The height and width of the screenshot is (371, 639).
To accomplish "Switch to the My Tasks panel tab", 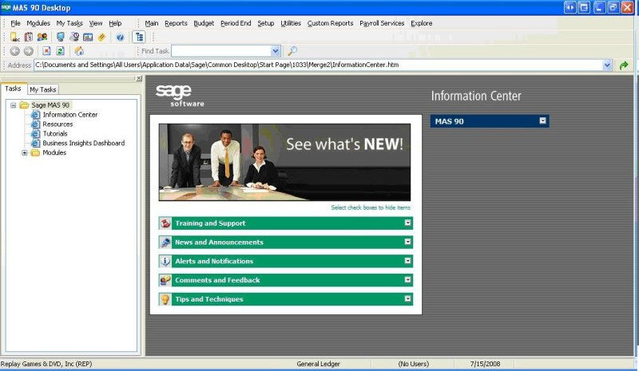I will point(43,89).
